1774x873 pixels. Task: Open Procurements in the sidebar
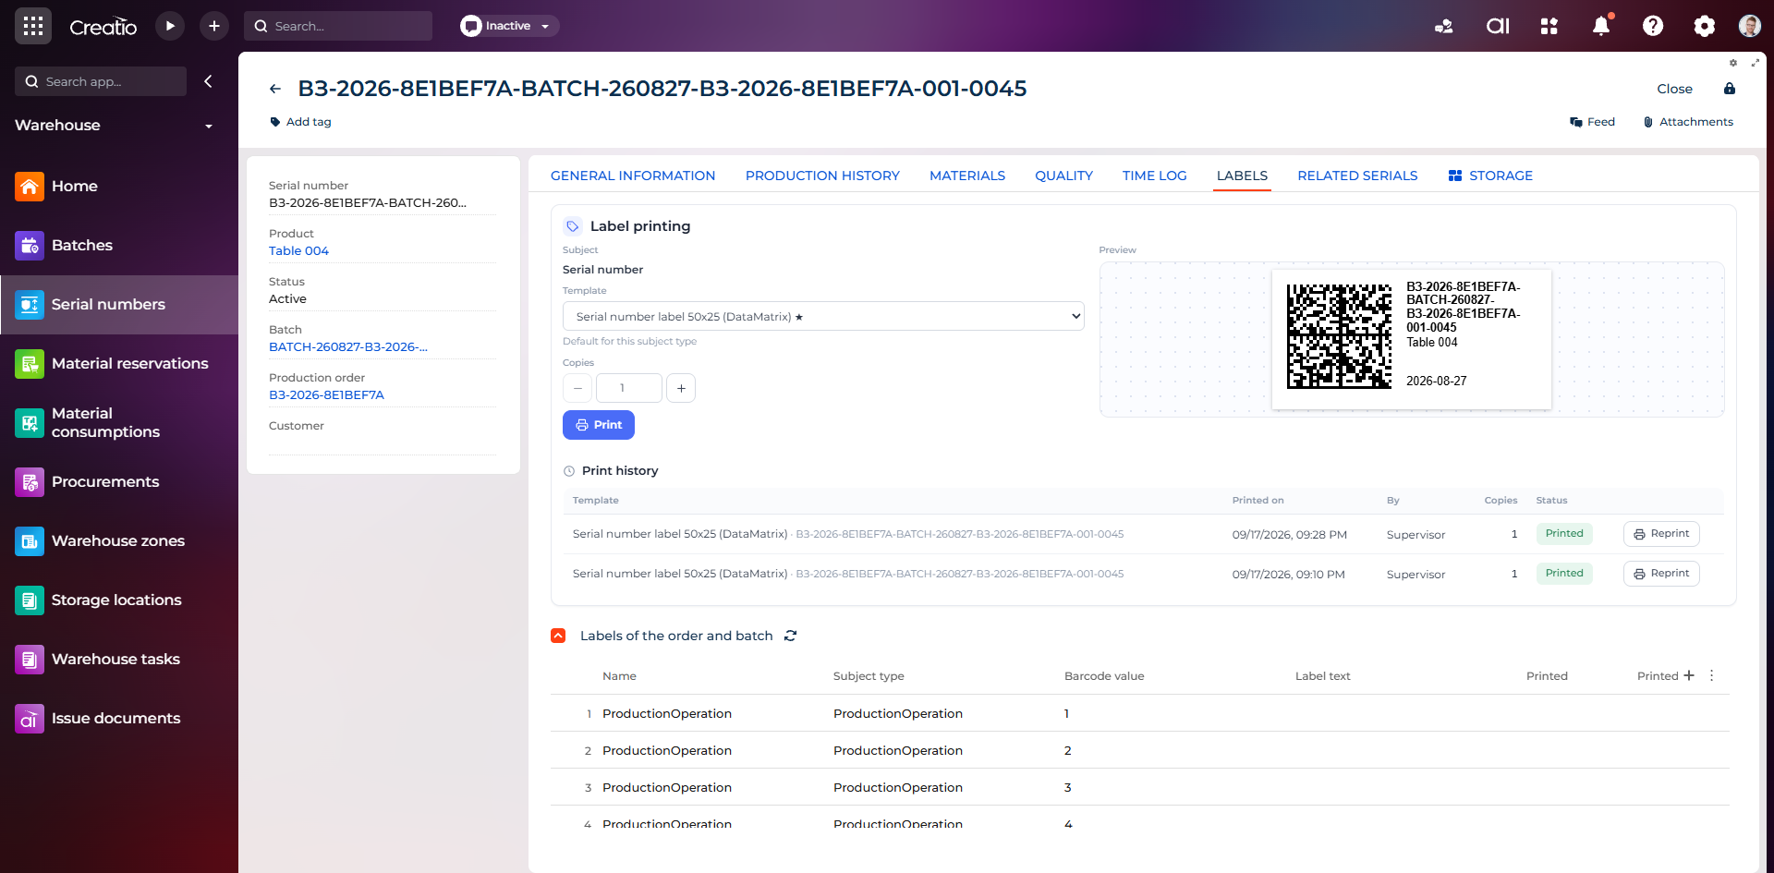click(x=119, y=481)
